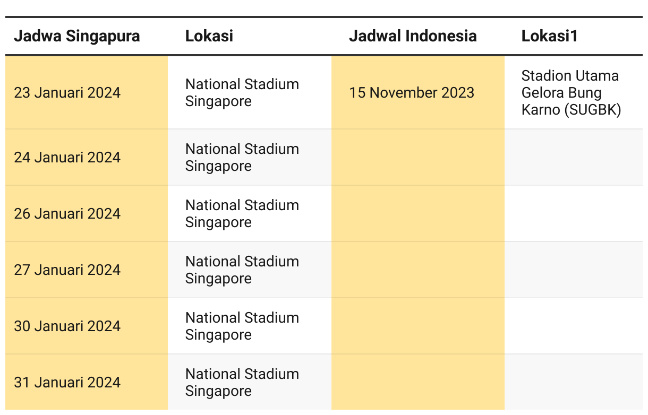
Task: Click National Stadium Singapore in 31 Januari row
Action: pyautogui.click(x=250, y=382)
